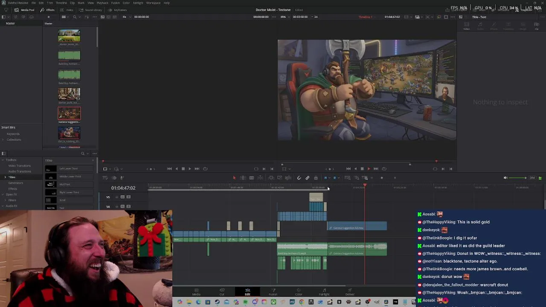Adjust the timeline zoom slider

(x=382, y=178)
